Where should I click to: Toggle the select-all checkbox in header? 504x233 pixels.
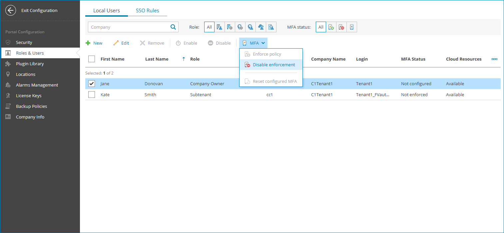(x=91, y=59)
